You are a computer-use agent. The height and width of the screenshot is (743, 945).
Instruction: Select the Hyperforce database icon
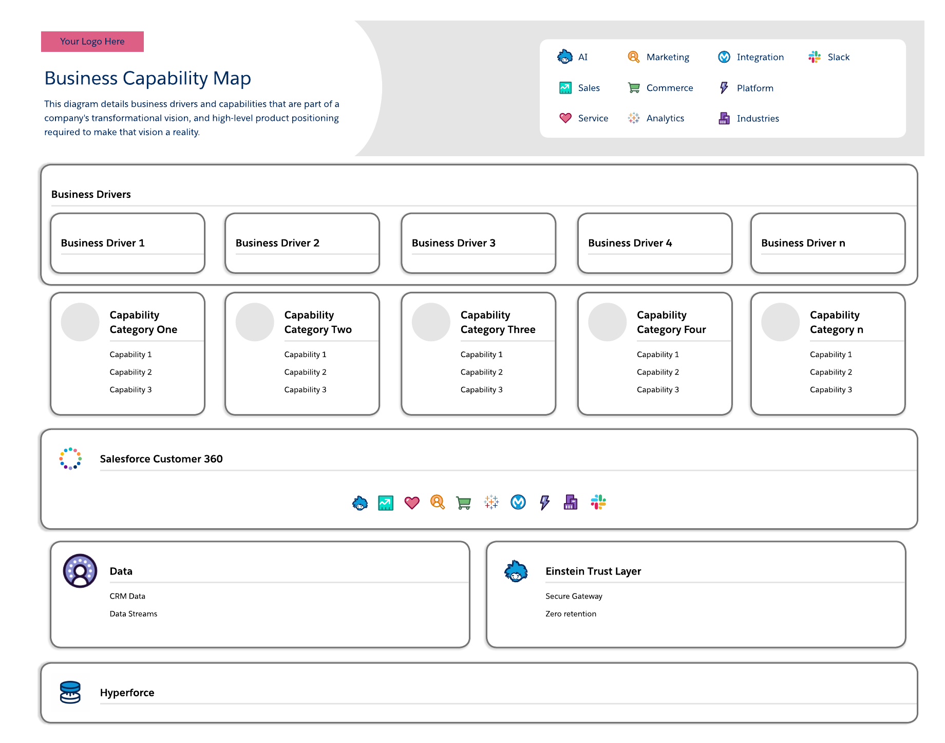(70, 692)
